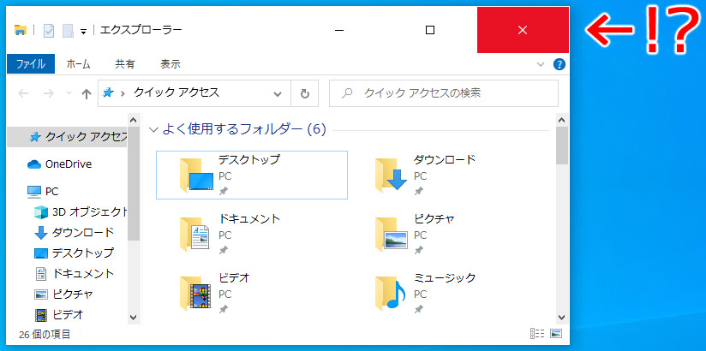Minimize the エクスプローラー window
This screenshot has height=351, width=706.
tap(339, 30)
